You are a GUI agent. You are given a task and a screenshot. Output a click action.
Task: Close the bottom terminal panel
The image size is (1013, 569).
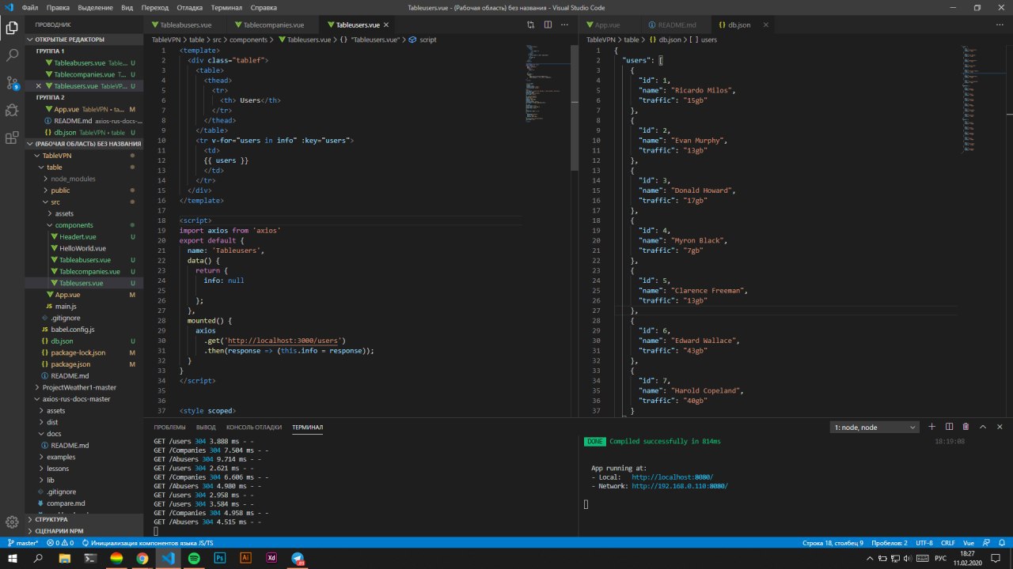click(1000, 427)
